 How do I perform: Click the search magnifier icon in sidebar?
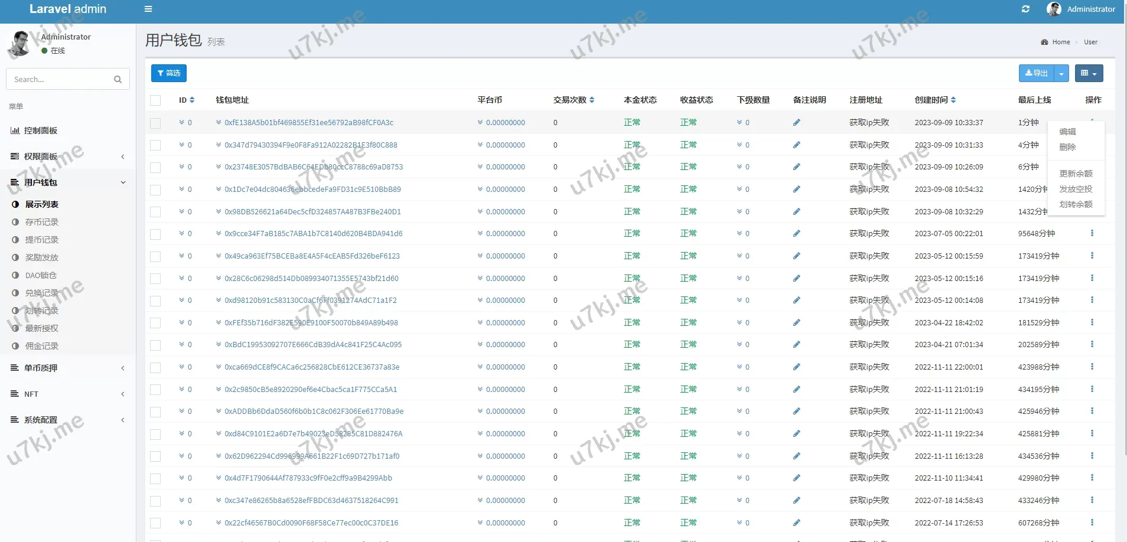(x=118, y=79)
